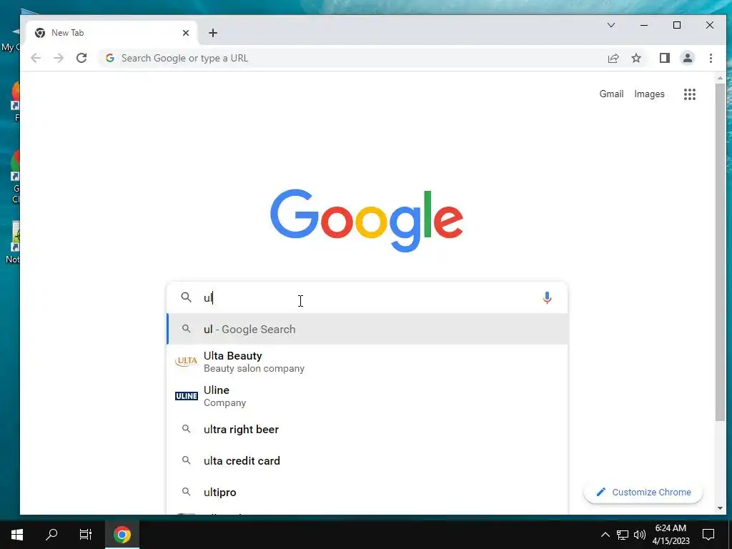Click the scrollbar up arrow
Viewport: 732px width, 549px height.
pos(720,78)
